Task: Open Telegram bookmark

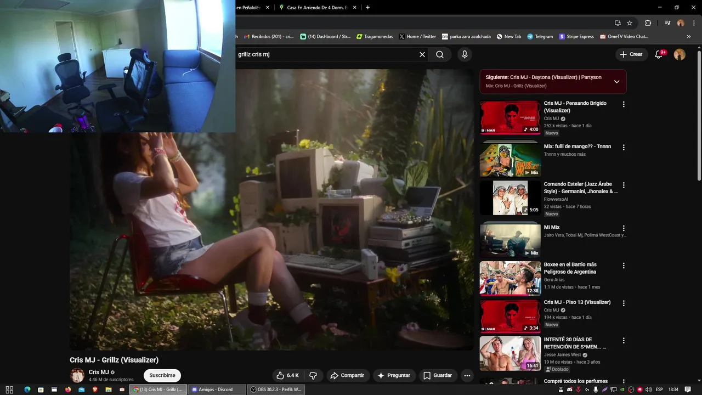Action: [x=540, y=37]
